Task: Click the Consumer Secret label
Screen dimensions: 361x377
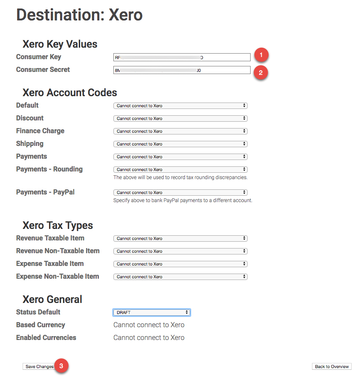Action: pyautogui.click(x=43, y=69)
